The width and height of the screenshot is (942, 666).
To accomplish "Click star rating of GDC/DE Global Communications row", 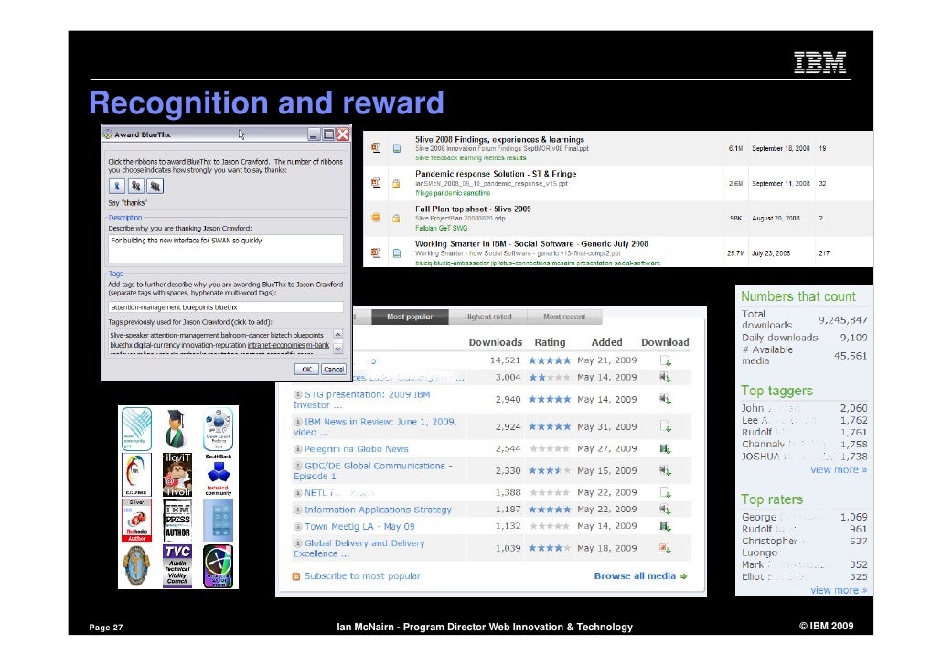I will 550,470.
